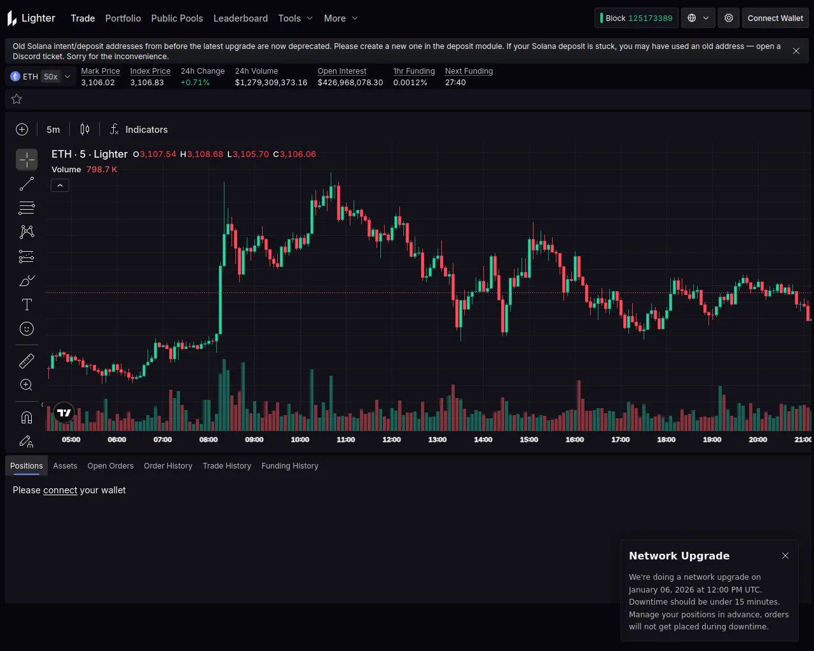This screenshot has height=651, width=814.
Task: Open the candlestick chart style selector
Action: [x=85, y=130]
